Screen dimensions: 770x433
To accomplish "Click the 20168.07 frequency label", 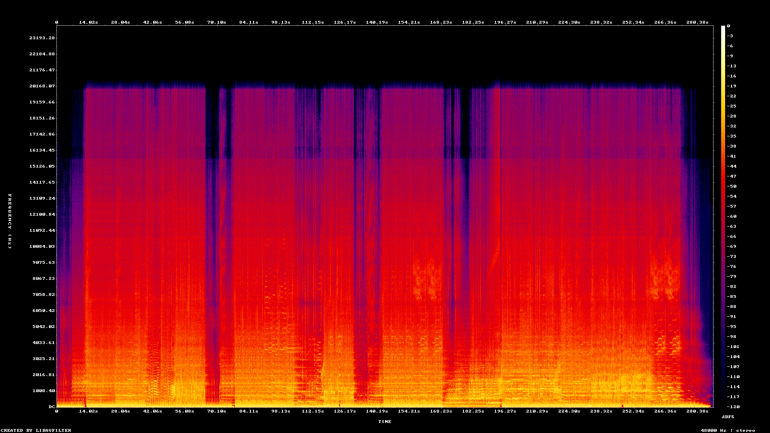I will coord(42,86).
